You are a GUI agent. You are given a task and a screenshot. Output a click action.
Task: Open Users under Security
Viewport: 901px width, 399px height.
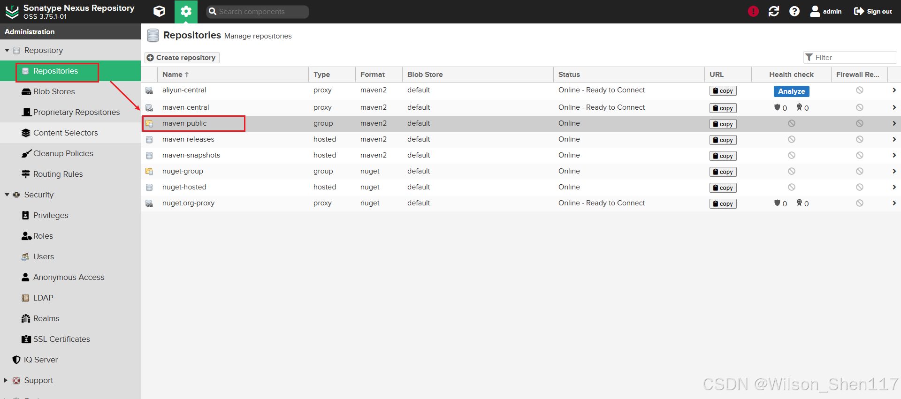tap(70, 256)
